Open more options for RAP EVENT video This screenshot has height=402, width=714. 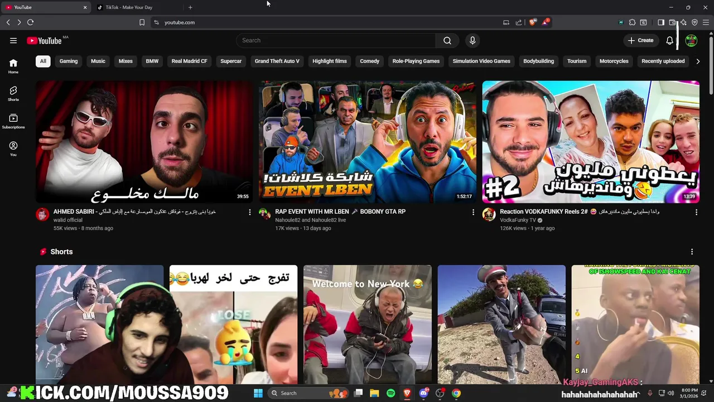coord(473,212)
